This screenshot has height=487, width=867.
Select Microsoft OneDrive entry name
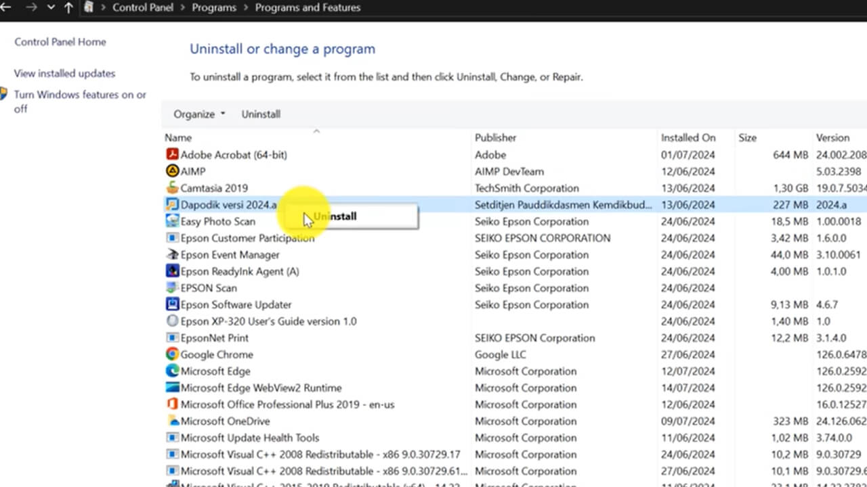click(x=225, y=421)
